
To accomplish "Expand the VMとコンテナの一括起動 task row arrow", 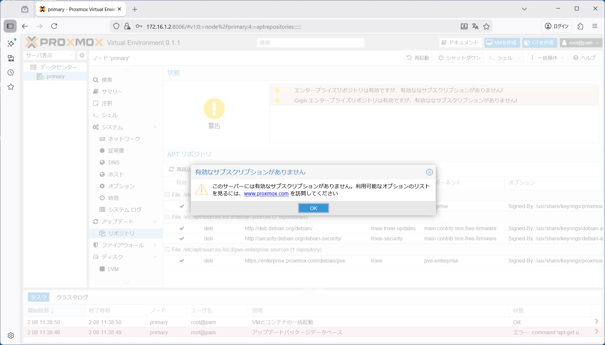I will click(597, 322).
